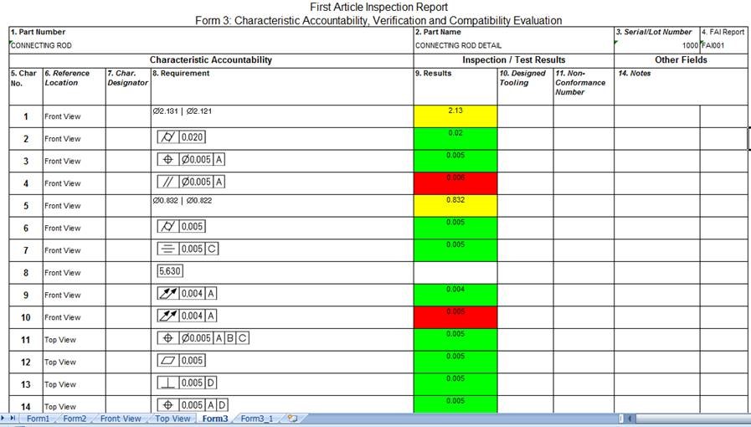751x427 pixels.
Task: Click the symmetry symbol in row 7
Action: (167, 249)
